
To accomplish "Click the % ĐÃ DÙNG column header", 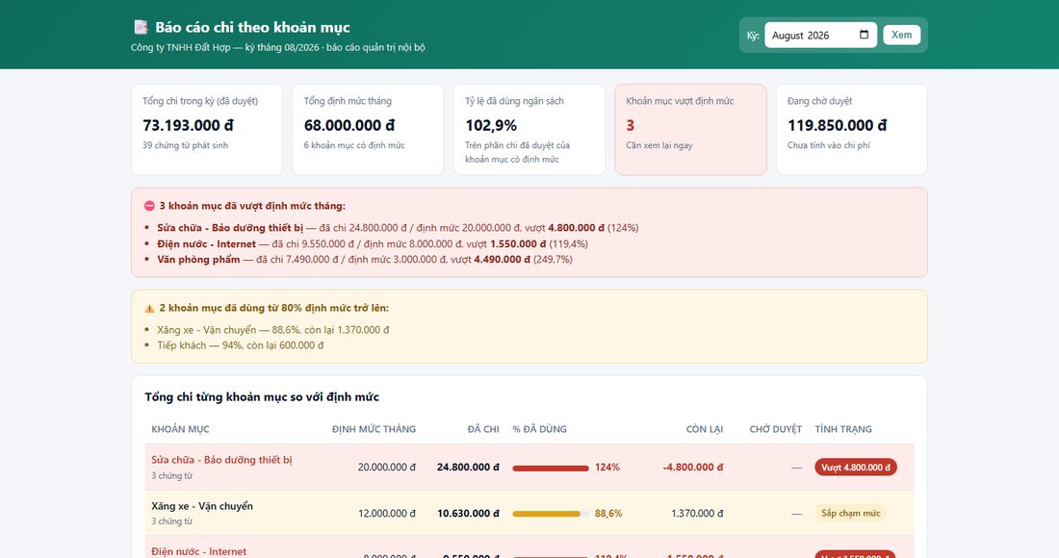I will pos(540,429).
